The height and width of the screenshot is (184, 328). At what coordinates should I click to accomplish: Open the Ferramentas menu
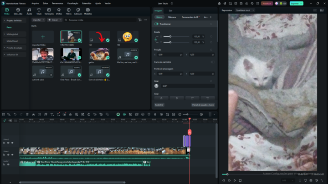(x=57, y=3)
